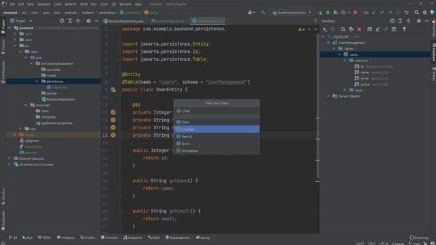Image resolution: width=436 pixels, height=245 pixels.
Task: Click the gutter icon beside line 12
Action: (113, 112)
